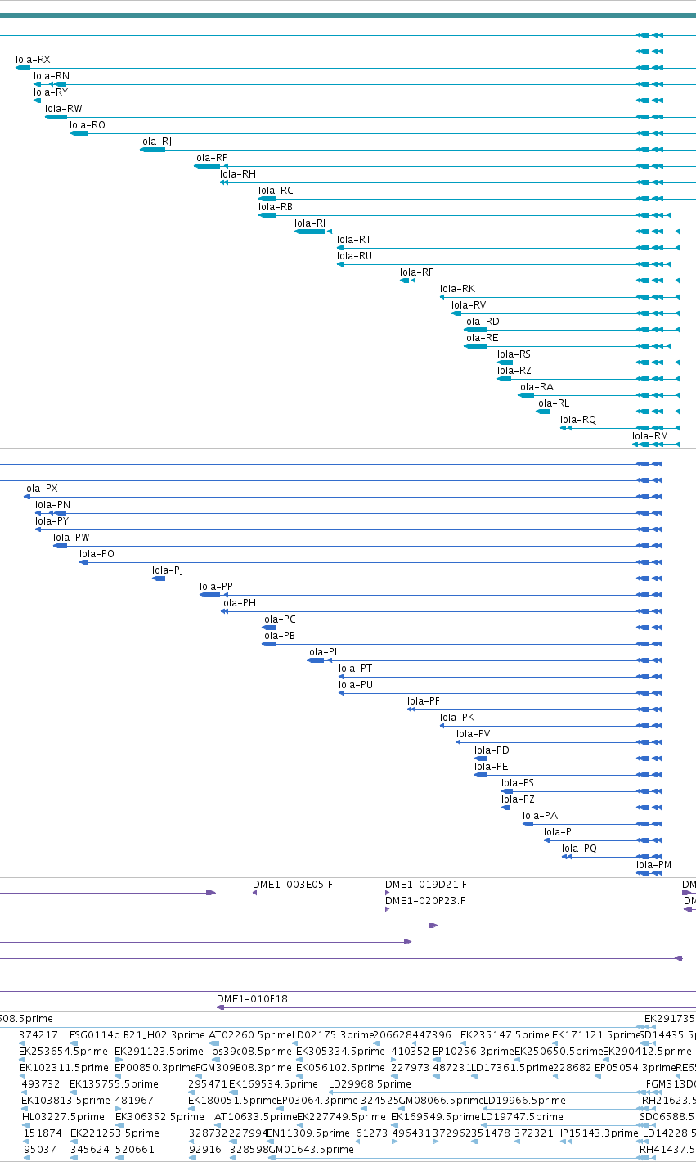The height and width of the screenshot is (1162, 696).
Task: Click the lola-PO protein label
Action: click(x=97, y=554)
